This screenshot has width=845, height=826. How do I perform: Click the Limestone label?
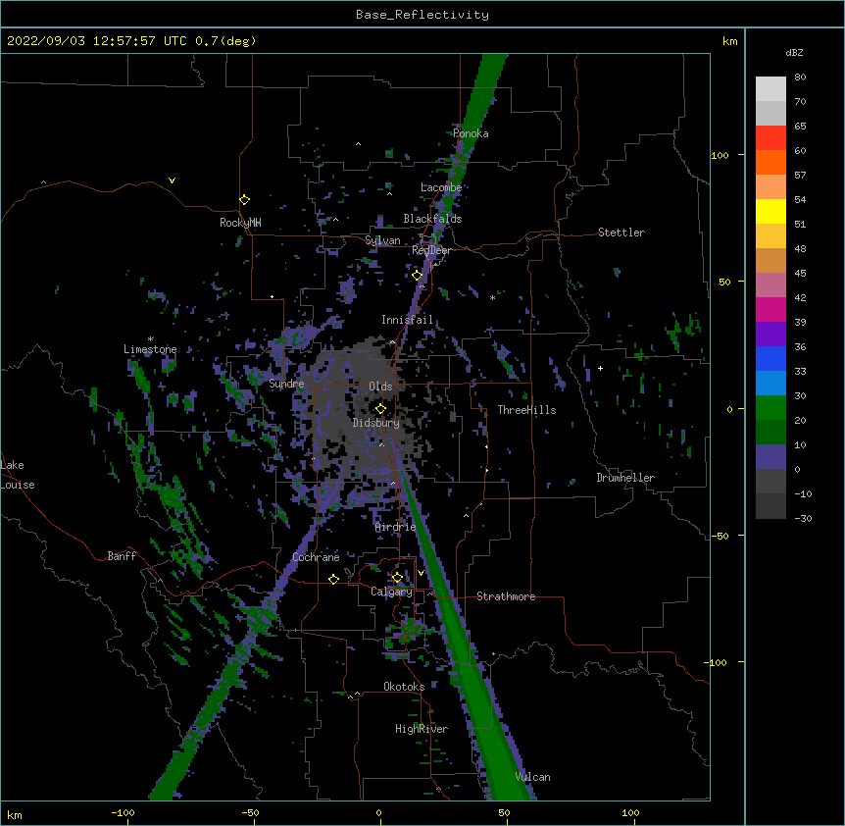pos(150,349)
